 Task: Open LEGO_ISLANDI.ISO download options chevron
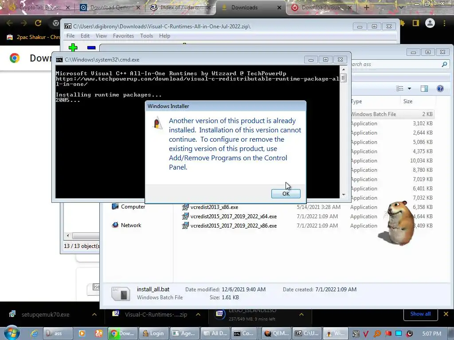click(x=301, y=314)
